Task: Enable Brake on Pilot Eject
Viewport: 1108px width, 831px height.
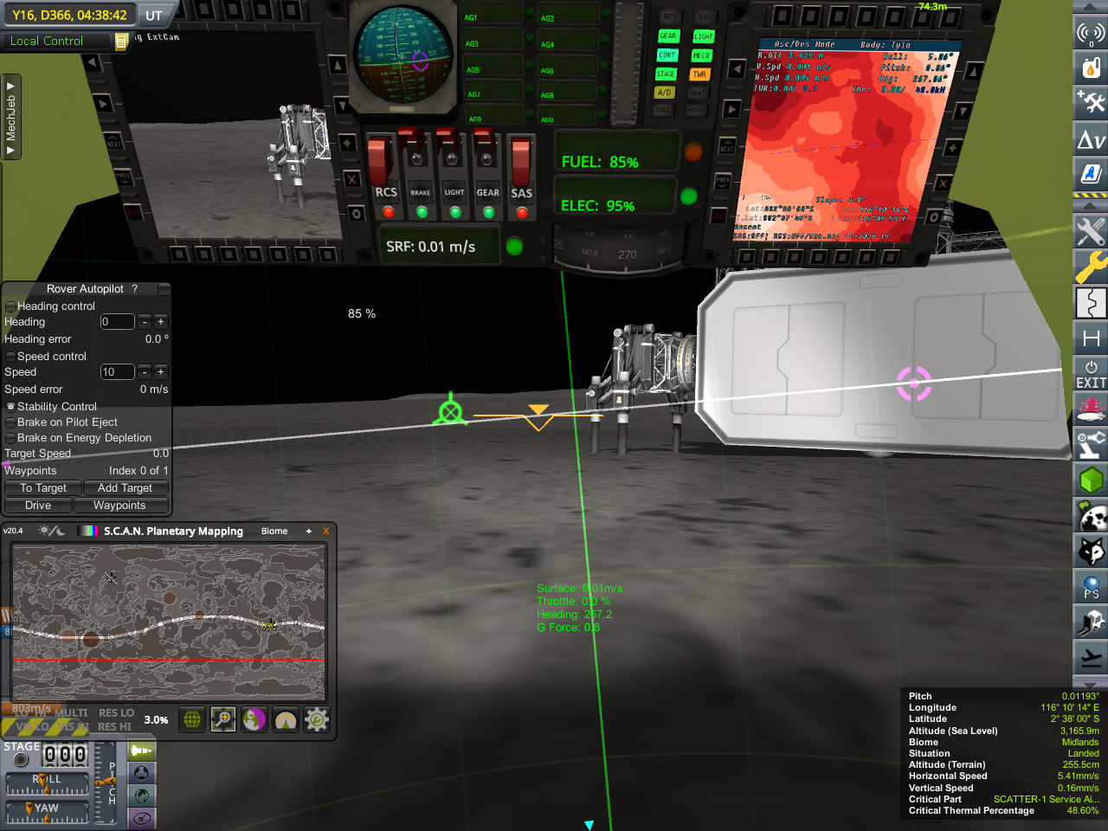Action: point(10,422)
